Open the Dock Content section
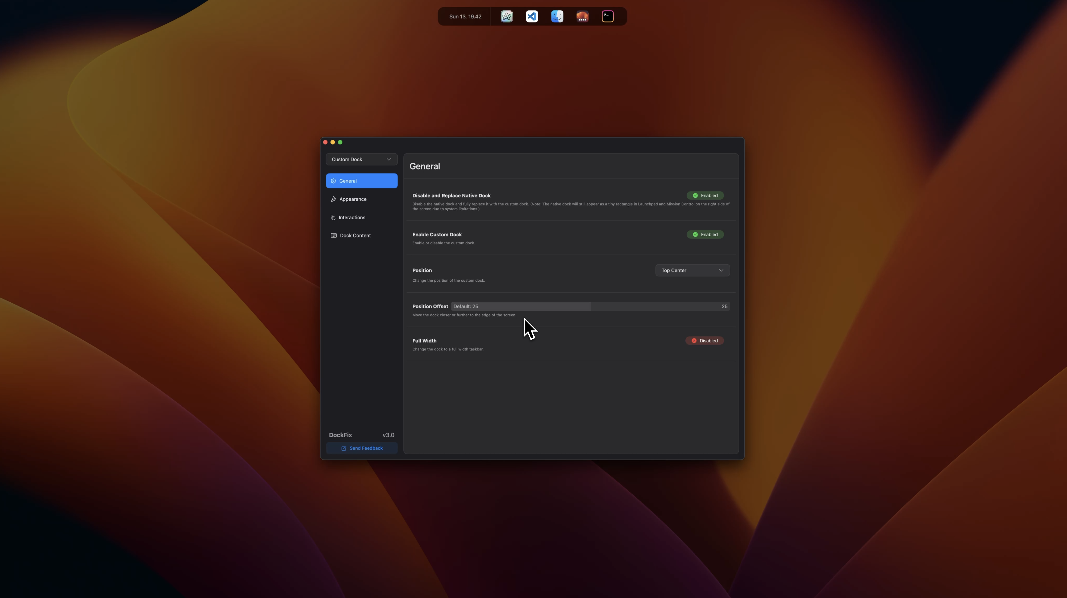Image resolution: width=1067 pixels, height=598 pixels. point(362,236)
